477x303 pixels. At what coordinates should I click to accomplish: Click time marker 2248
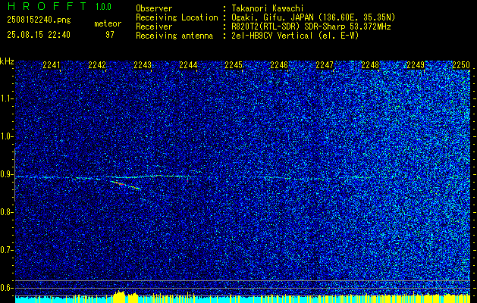370,65
